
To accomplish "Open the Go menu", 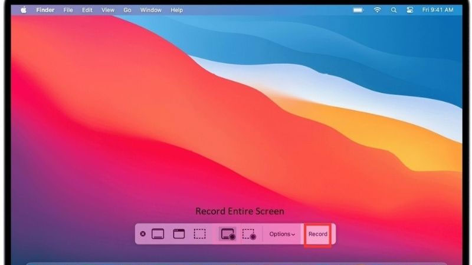I will [127, 10].
